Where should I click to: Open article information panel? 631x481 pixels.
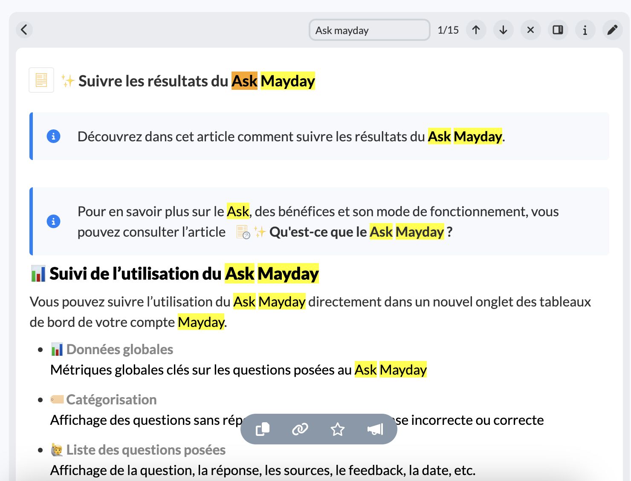585,30
